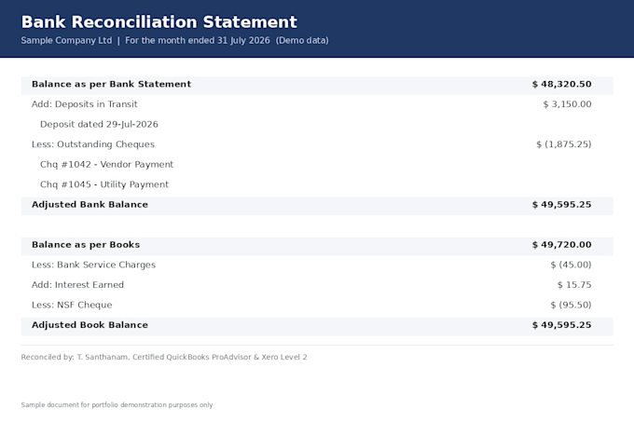Select Chq #1042 - Vendor Payment entry
The height and width of the screenshot is (422, 634).
click(106, 164)
